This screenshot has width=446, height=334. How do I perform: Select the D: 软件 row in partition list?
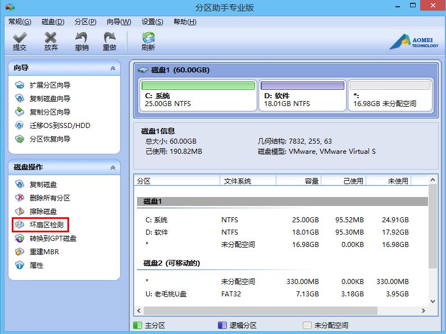pos(282,232)
